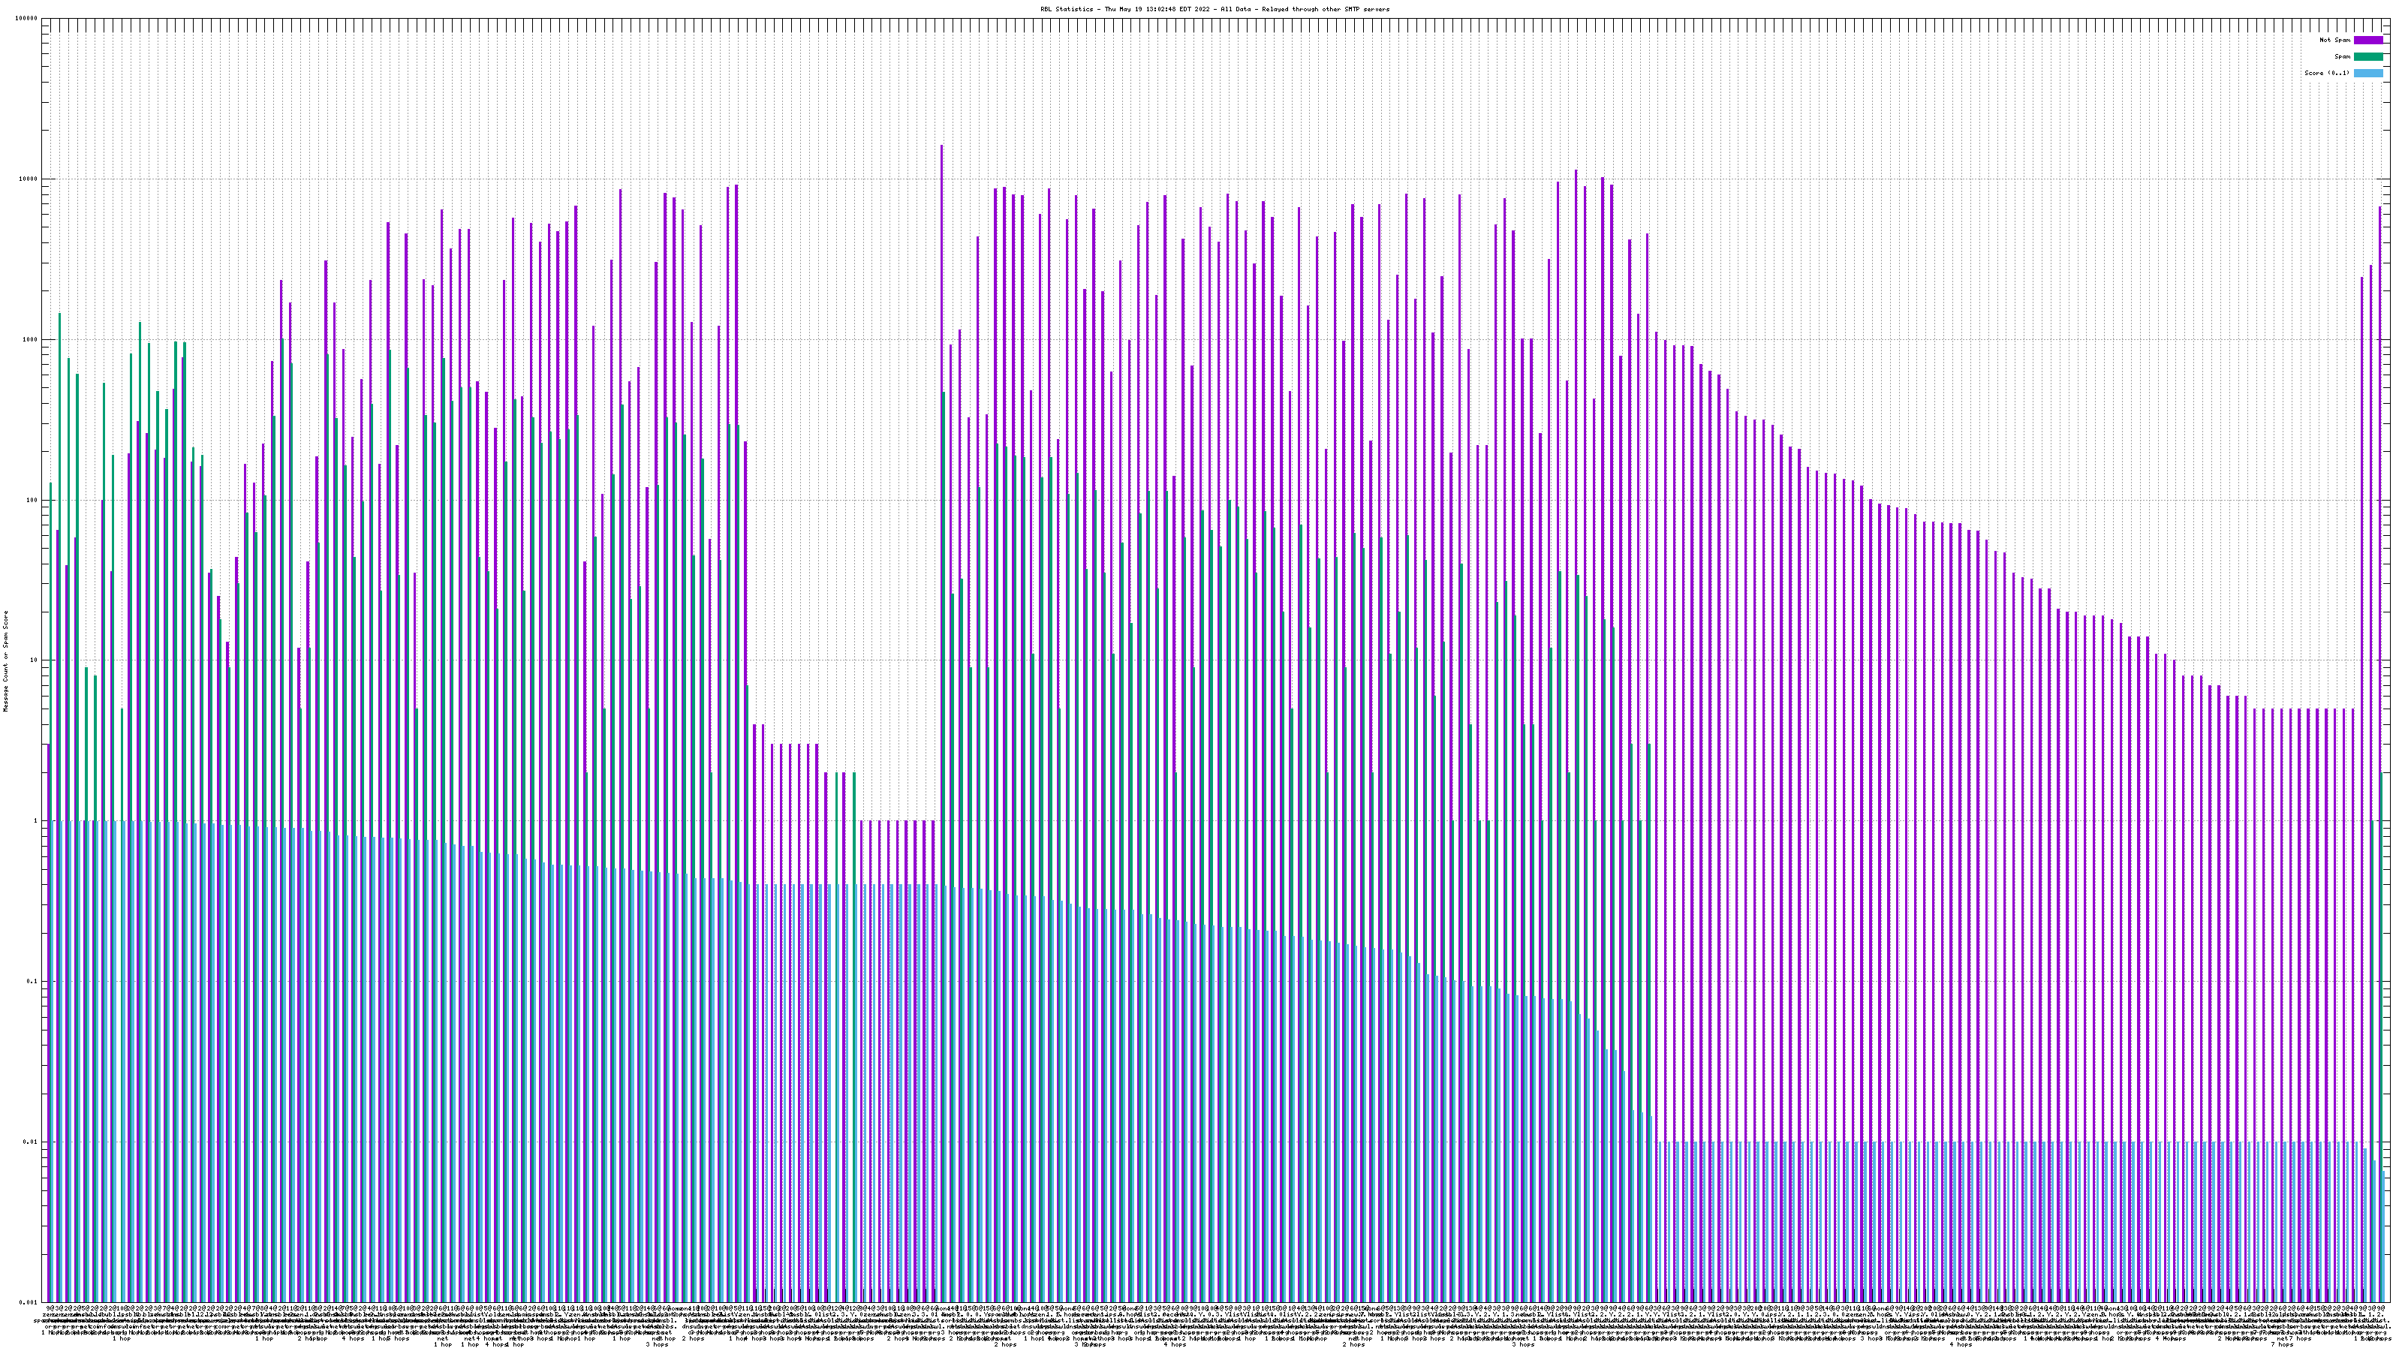Screen dimensions: 2402x1351
Task: Click the "Score (0..1)" legend label text
Action: [2326, 73]
